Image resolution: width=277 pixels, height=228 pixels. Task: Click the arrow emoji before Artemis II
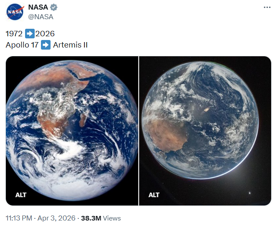point(46,45)
